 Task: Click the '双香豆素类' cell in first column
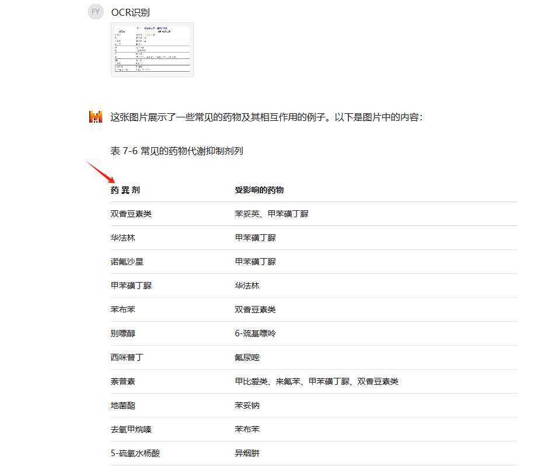pos(131,214)
